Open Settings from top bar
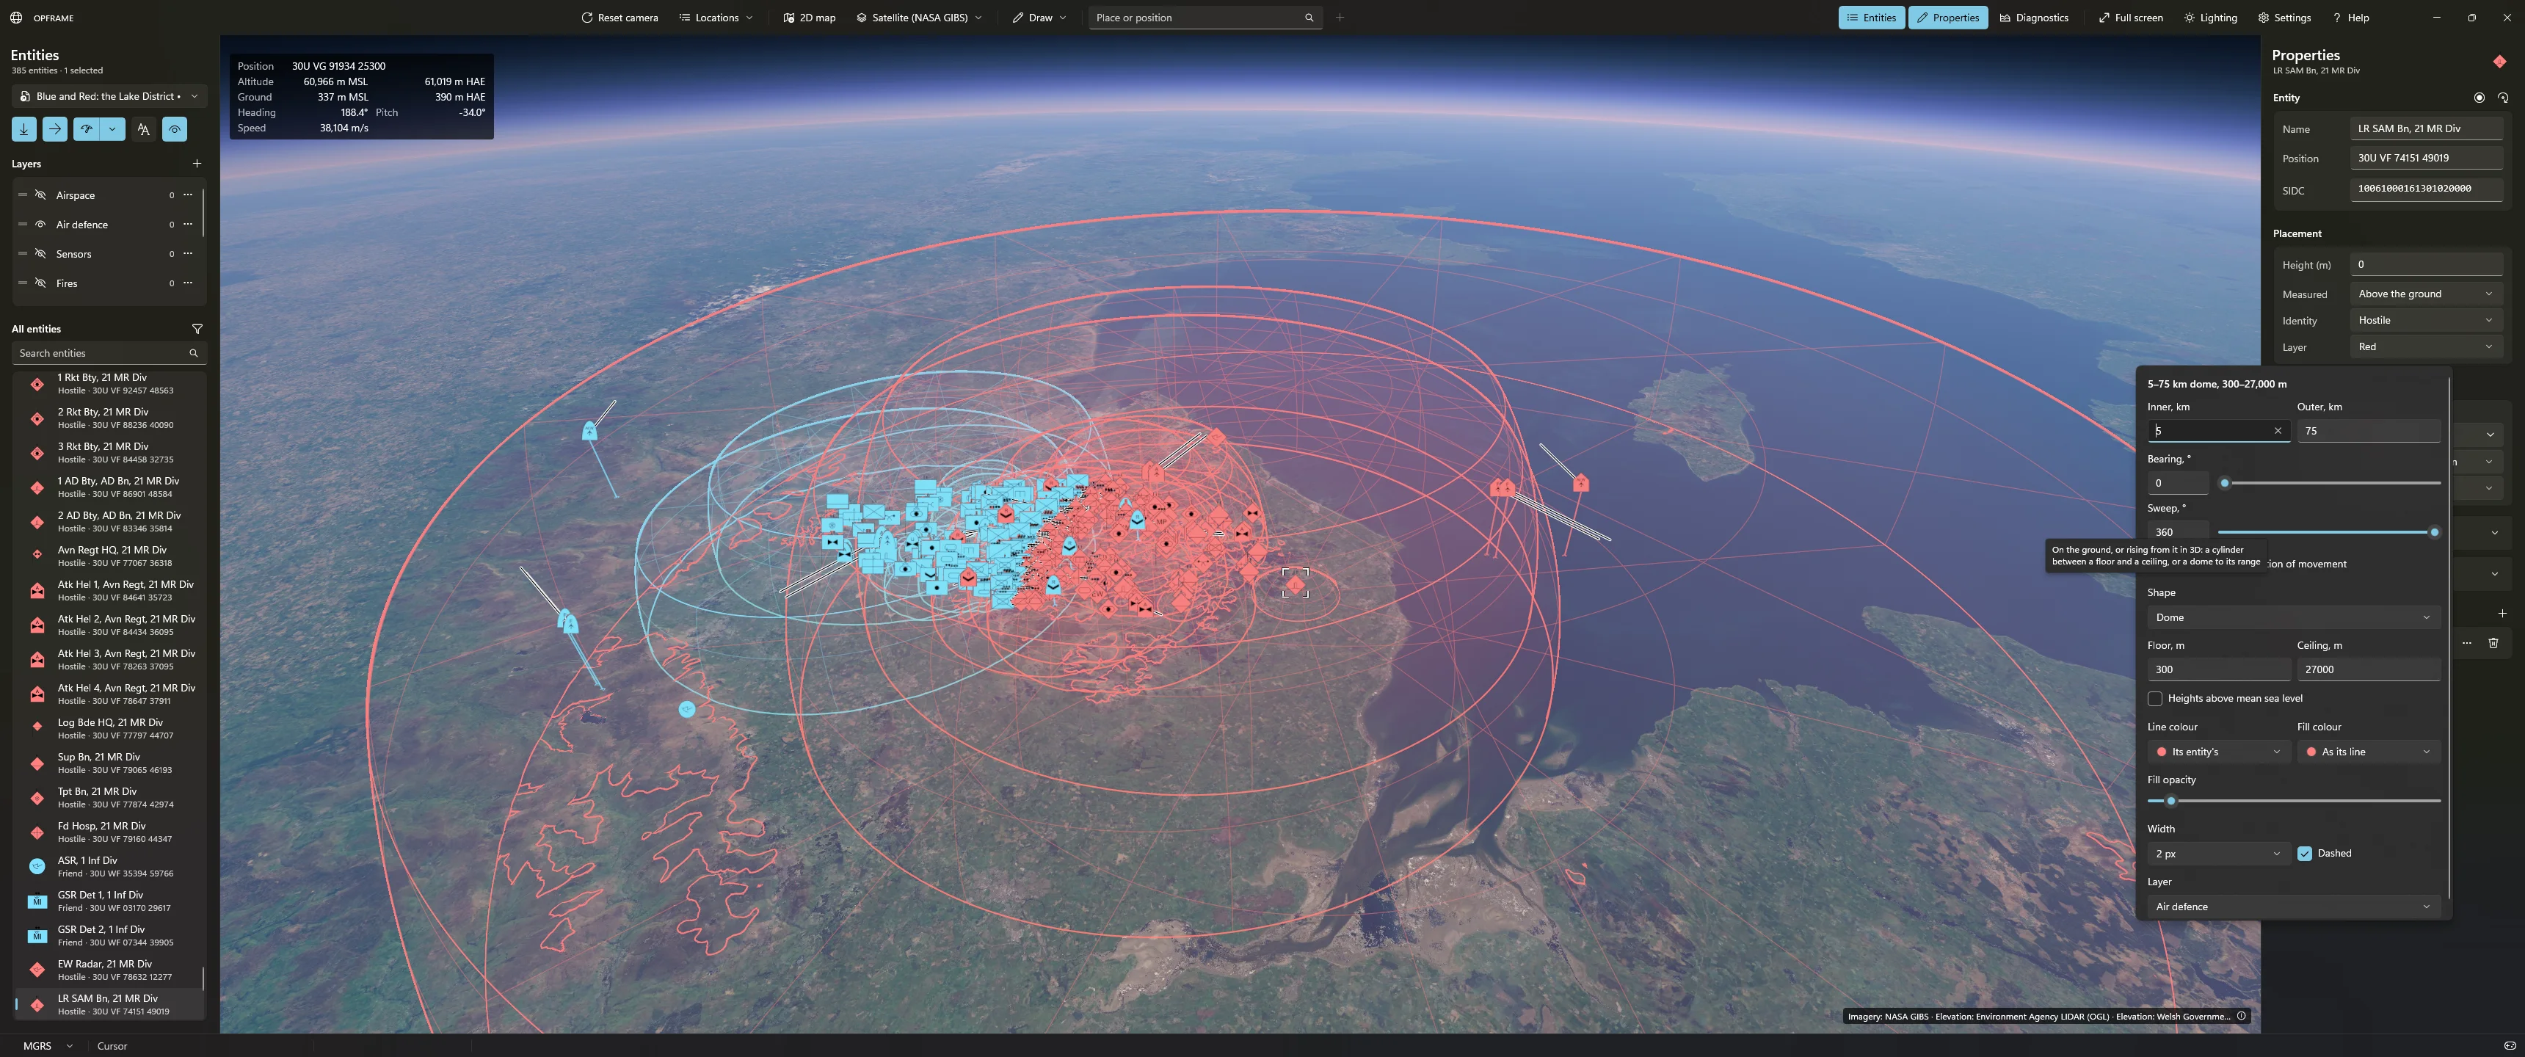 tap(2284, 18)
